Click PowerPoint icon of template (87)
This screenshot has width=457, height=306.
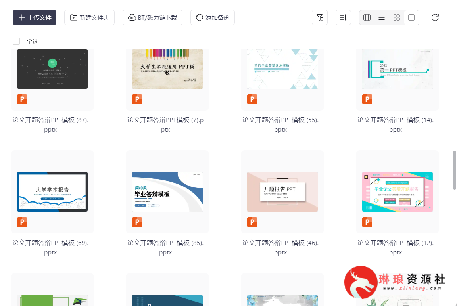coord(22,99)
